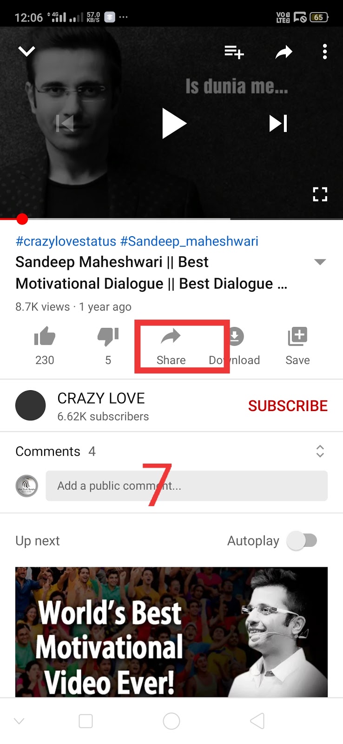The width and height of the screenshot is (343, 744).
Task: Download the video
Action: click(x=234, y=346)
